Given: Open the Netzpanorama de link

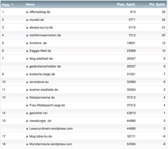Looking at the screenshot, I should click(42, 98).
